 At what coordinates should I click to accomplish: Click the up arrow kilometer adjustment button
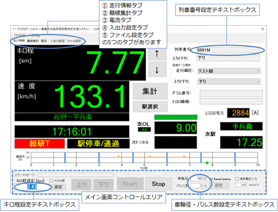(x=157, y=54)
